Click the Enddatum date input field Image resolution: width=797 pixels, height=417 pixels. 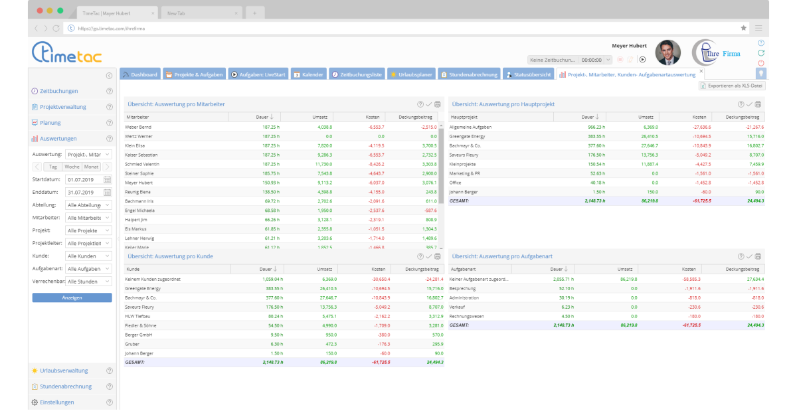point(83,193)
